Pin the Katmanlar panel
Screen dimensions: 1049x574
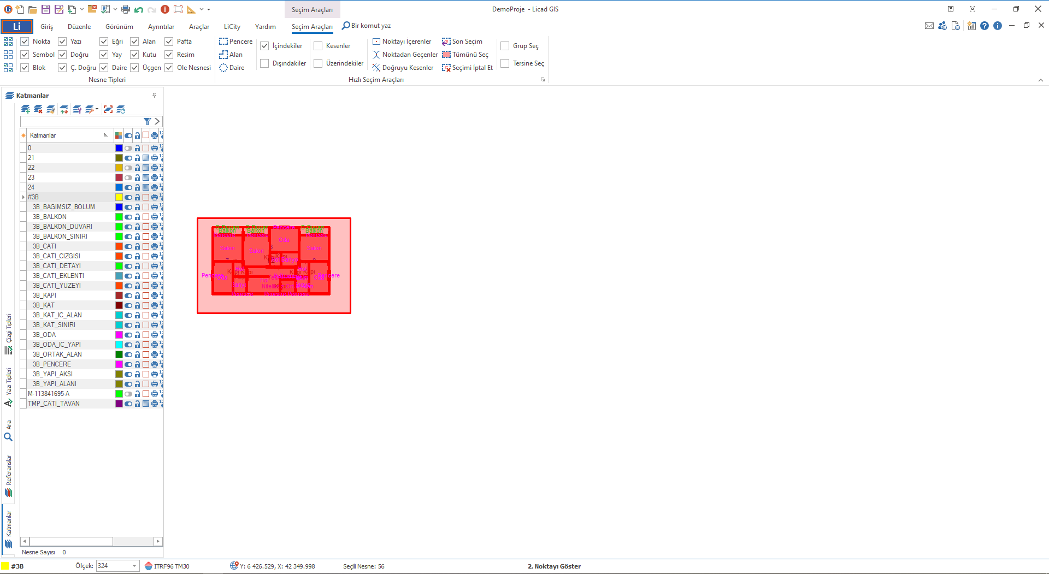click(x=155, y=95)
